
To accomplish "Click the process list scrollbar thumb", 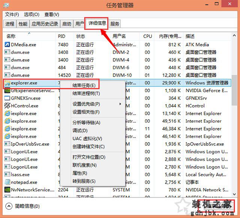I will 234,90.
